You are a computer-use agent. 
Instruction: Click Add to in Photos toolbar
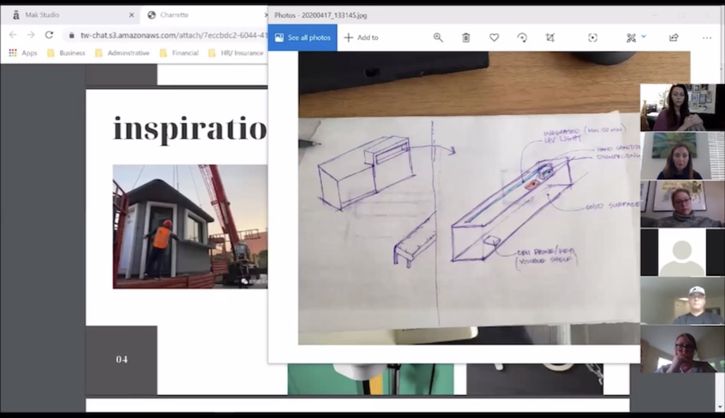pyautogui.click(x=361, y=37)
